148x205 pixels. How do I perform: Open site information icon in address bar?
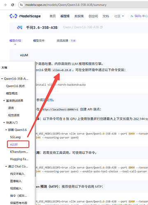pyautogui.click(x=21, y=5)
